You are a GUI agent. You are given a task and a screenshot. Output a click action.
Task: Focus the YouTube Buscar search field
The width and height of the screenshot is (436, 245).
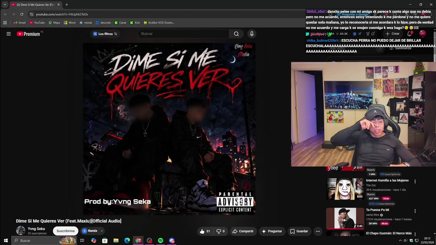pos(184,34)
